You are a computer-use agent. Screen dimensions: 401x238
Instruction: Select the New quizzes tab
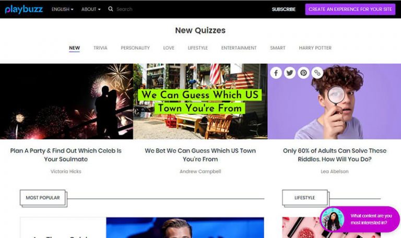(x=75, y=48)
